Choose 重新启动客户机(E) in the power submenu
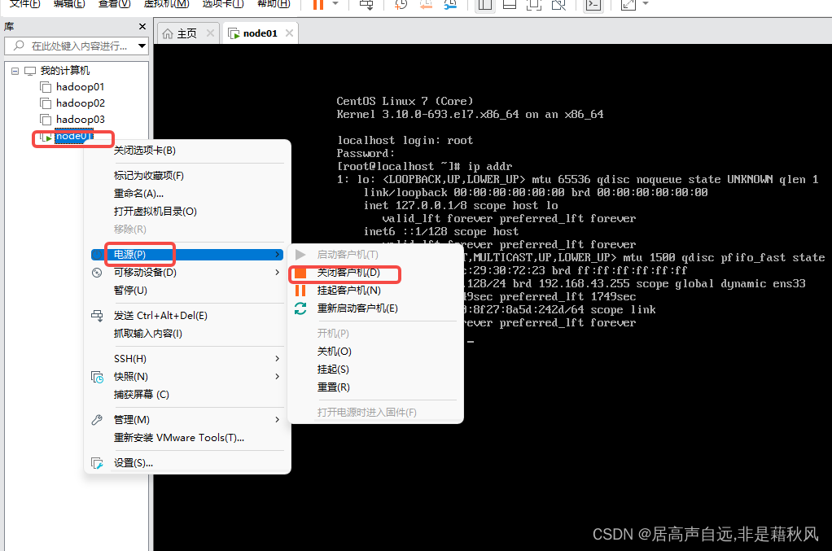832x551 pixels. pyautogui.click(x=357, y=308)
